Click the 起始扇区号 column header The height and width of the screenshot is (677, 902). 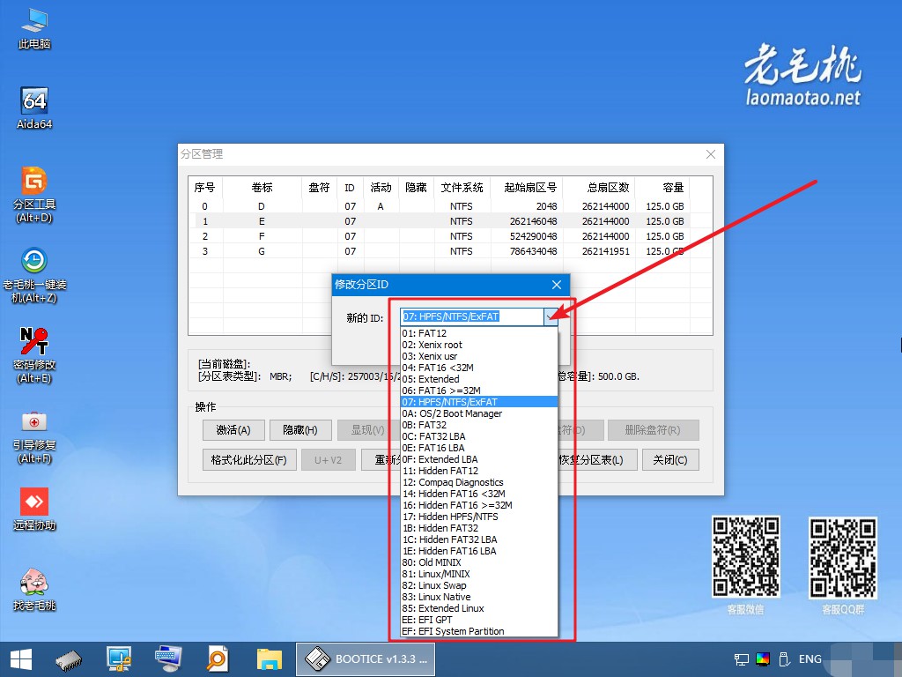[x=527, y=188]
